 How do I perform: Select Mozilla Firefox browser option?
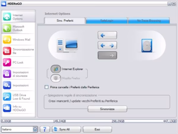pos(56,78)
